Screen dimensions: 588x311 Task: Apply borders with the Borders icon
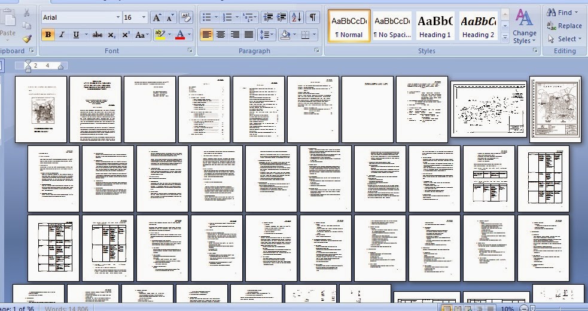tap(305, 35)
